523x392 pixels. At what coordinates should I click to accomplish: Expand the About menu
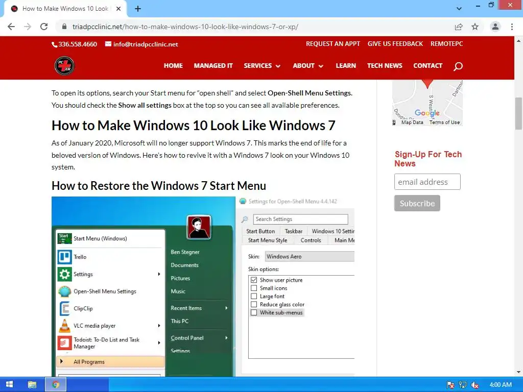[x=308, y=66]
